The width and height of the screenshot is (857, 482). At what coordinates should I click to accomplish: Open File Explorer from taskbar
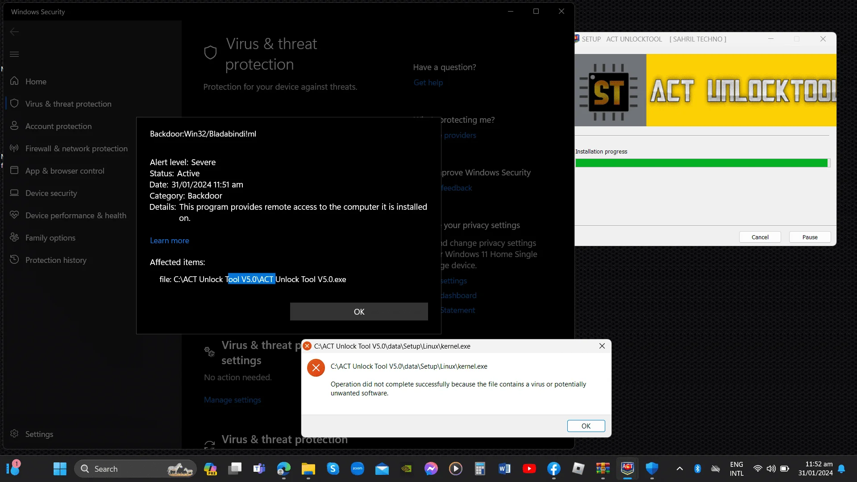(x=308, y=469)
